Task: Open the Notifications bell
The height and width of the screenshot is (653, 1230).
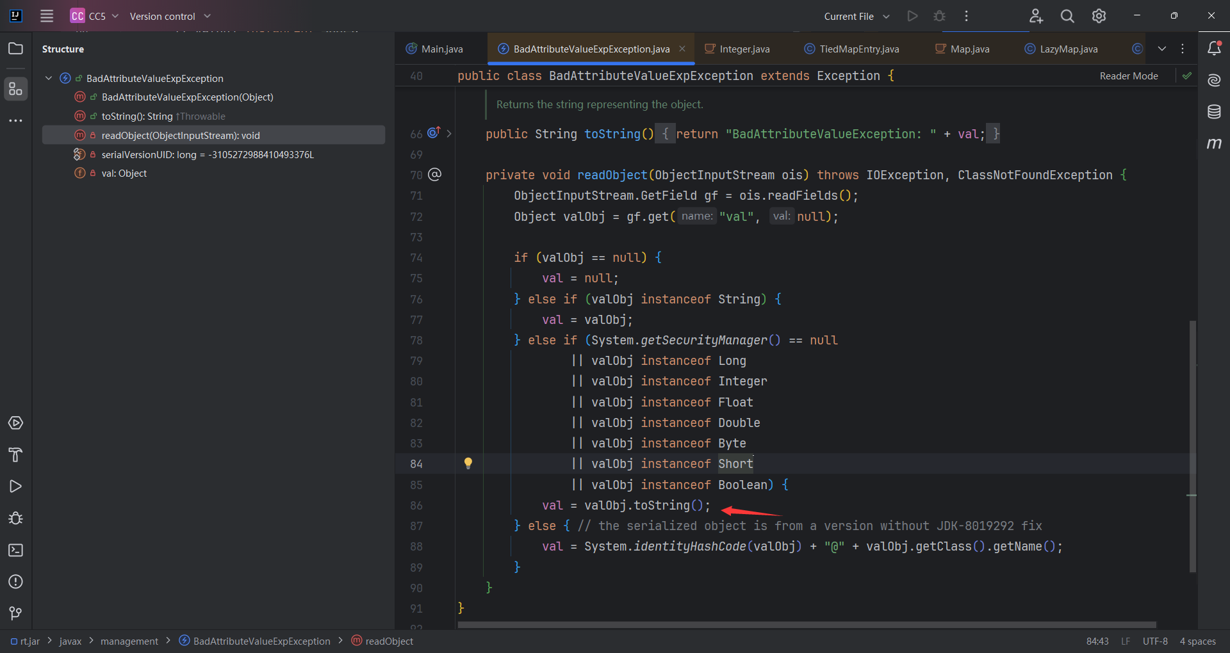Action: click(1214, 48)
